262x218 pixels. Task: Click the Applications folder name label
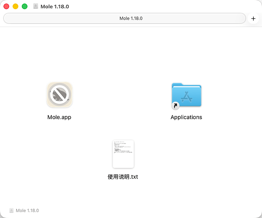tap(186, 117)
